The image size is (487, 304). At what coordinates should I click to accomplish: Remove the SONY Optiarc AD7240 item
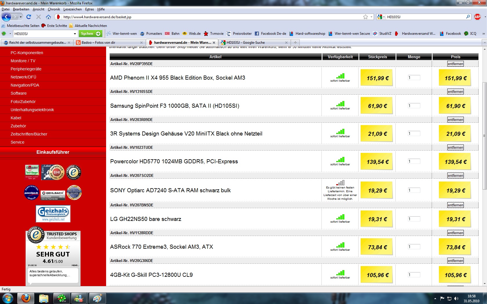point(455,175)
